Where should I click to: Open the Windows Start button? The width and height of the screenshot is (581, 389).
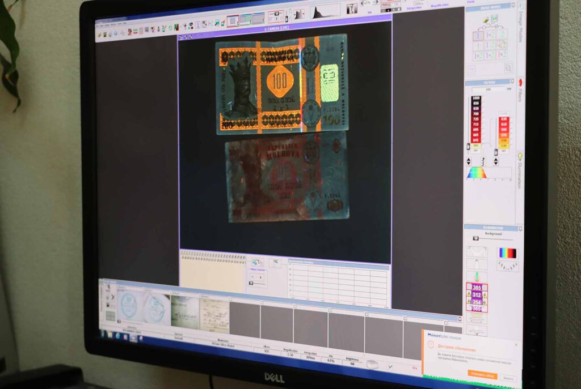[x=103, y=334]
